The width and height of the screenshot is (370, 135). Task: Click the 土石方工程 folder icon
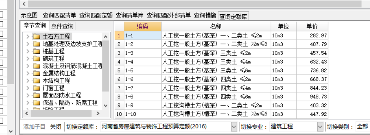[x=36, y=36]
